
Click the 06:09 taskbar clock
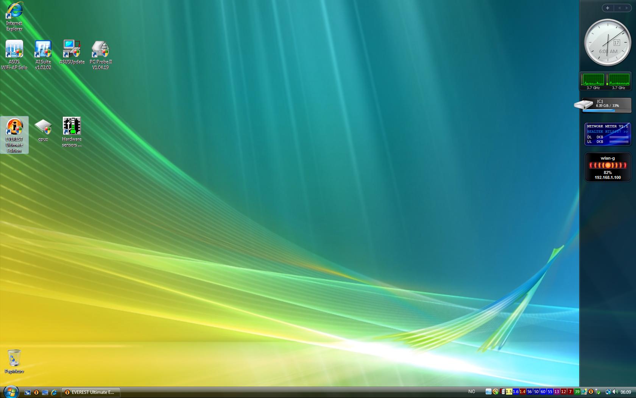[626, 392]
